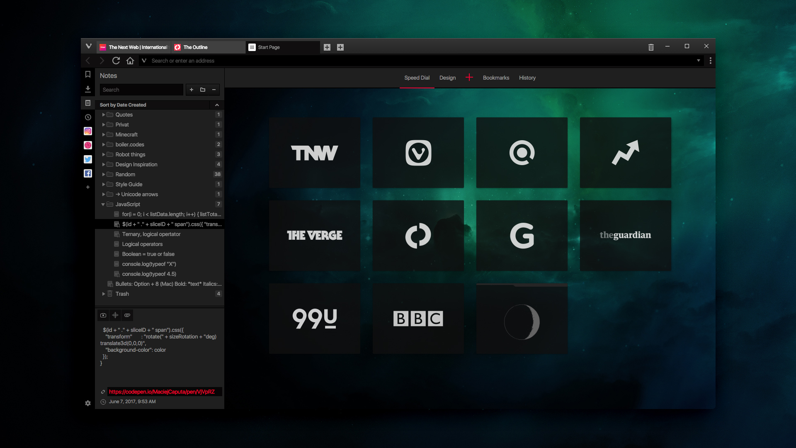Click the BBC speed dial tile

[x=417, y=318]
